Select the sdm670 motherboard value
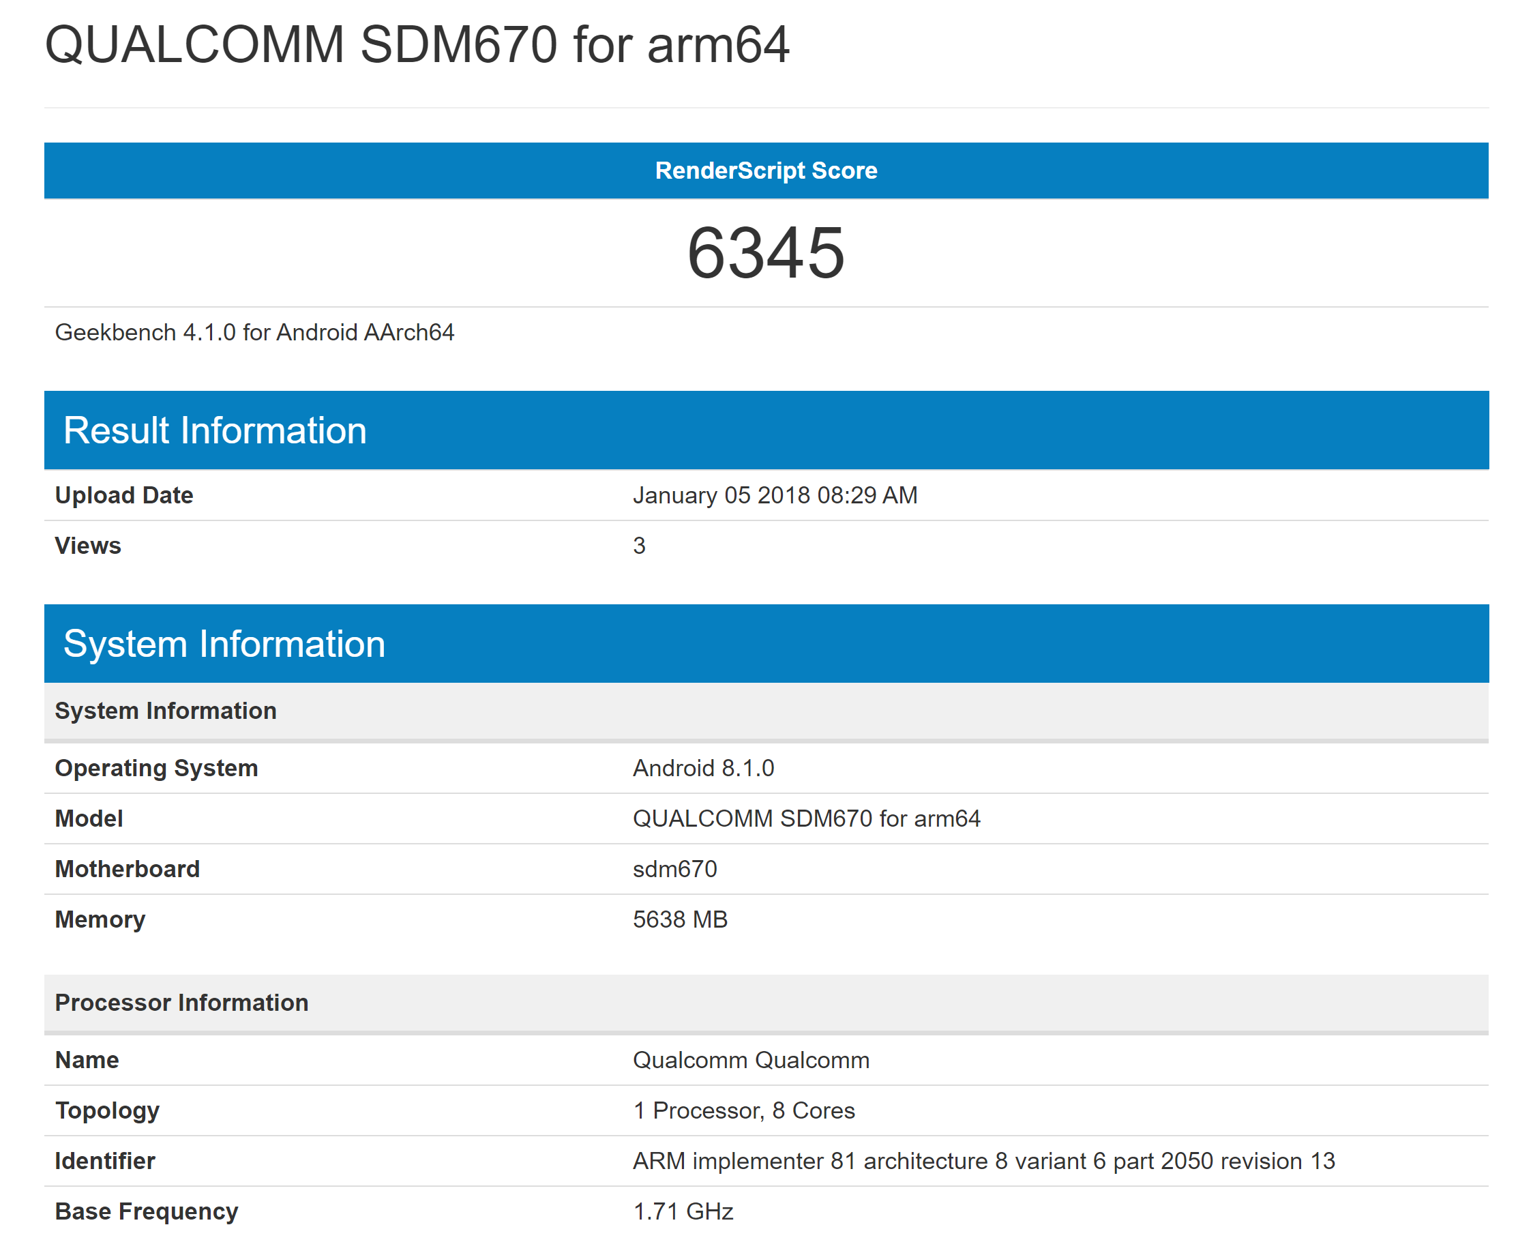The width and height of the screenshot is (1518, 1240). [x=674, y=869]
